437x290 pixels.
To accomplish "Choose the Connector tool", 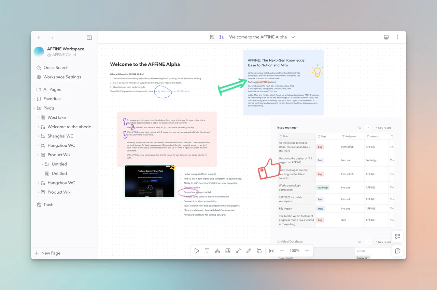I will click(x=238, y=251).
